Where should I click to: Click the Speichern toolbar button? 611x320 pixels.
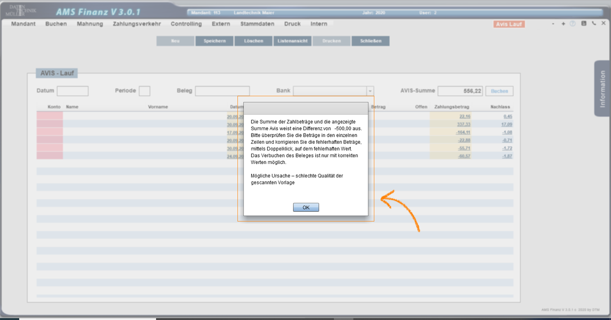[x=215, y=41]
